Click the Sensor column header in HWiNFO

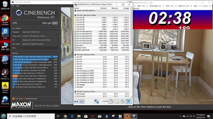[x=77, y=8]
